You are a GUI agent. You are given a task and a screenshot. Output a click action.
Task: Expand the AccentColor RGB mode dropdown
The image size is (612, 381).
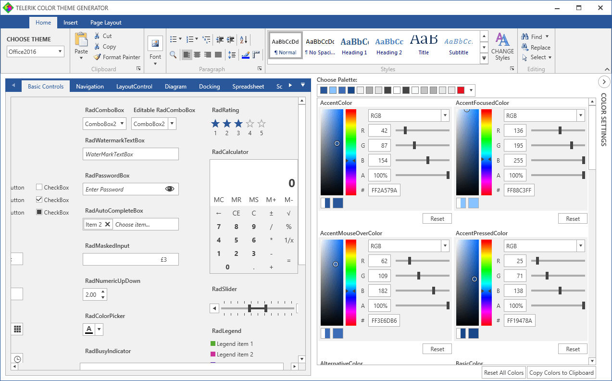445,115
